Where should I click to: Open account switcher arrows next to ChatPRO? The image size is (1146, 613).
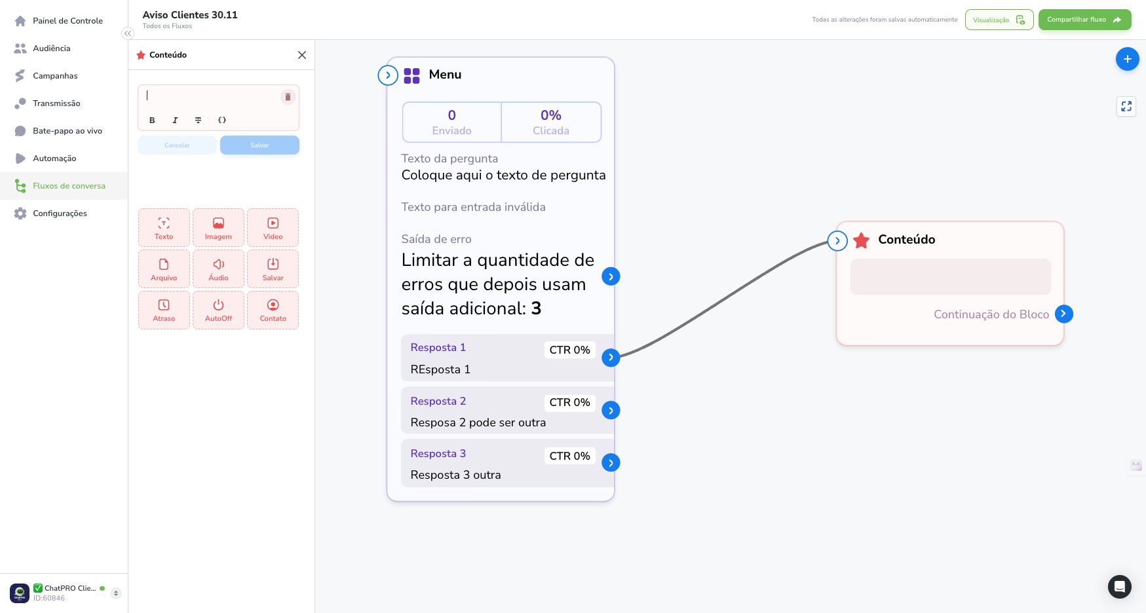pyautogui.click(x=116, y=593)
